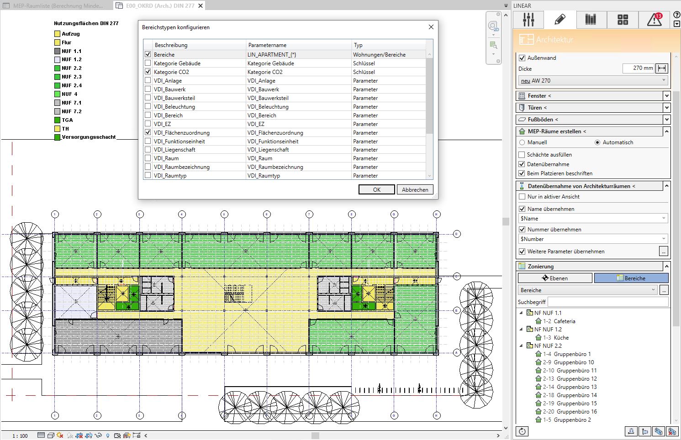Viewport: 681px width, 440px height.
Task: Click the green NUF 2.2 legend swatch
Action: (x=57, y=68)
